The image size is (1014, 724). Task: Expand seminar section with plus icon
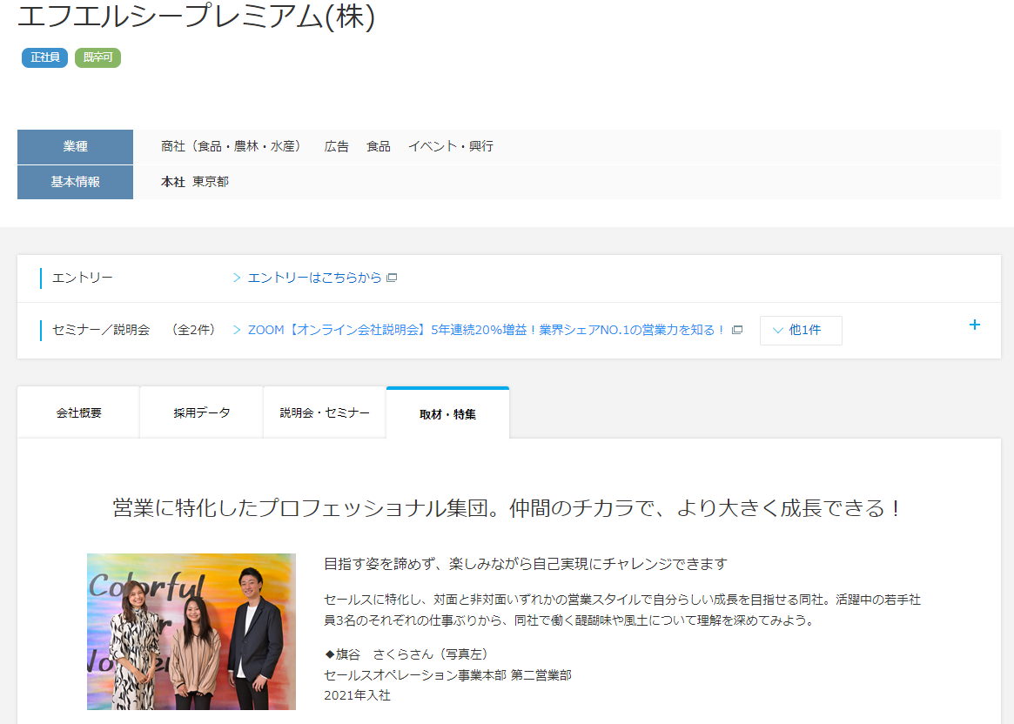975,325
